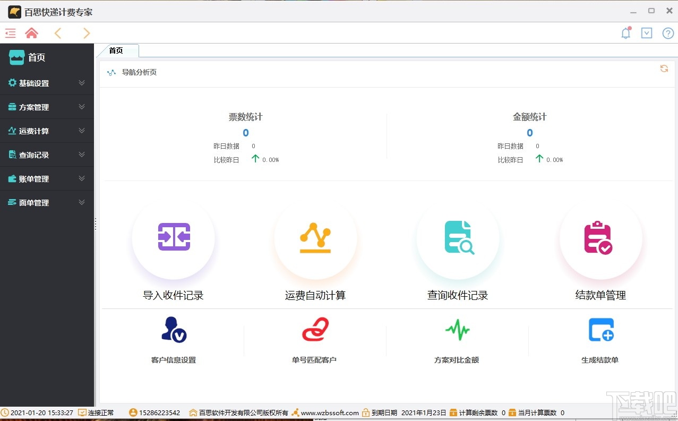The height and width of the screenshot is (421, 678).
Task: Expand the 方案管理 sidebar section
Action: (x=47, y=107)
